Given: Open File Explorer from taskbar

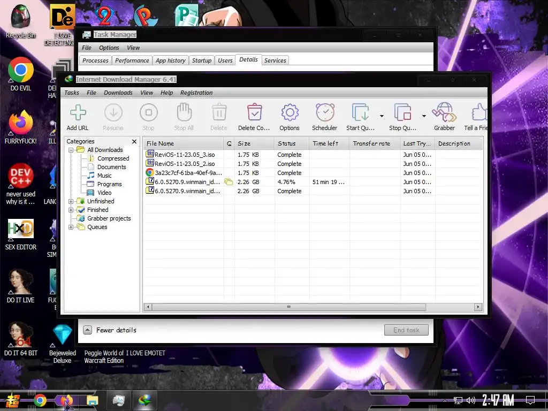Looking at the screenshot, I should pyautogui.click(x=92, y=400).
